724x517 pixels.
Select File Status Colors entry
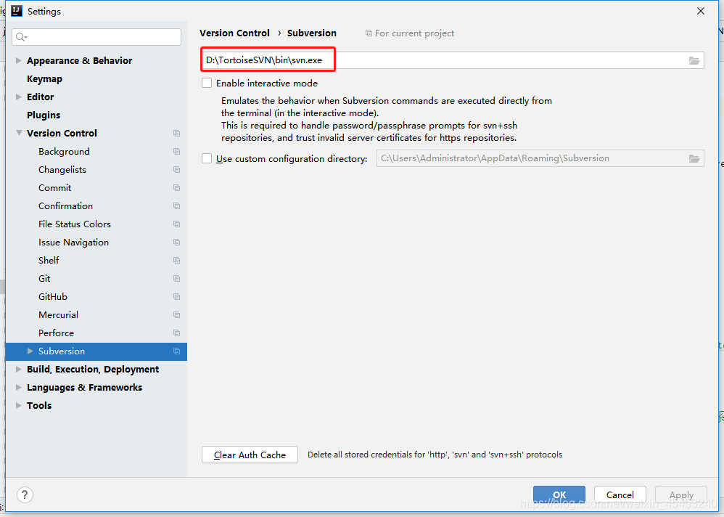click(75, 224)
